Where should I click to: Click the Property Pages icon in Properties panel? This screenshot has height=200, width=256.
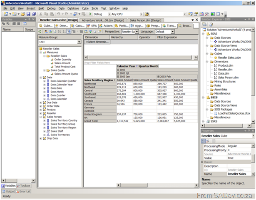pyautogui.click(x=214, y=141)
